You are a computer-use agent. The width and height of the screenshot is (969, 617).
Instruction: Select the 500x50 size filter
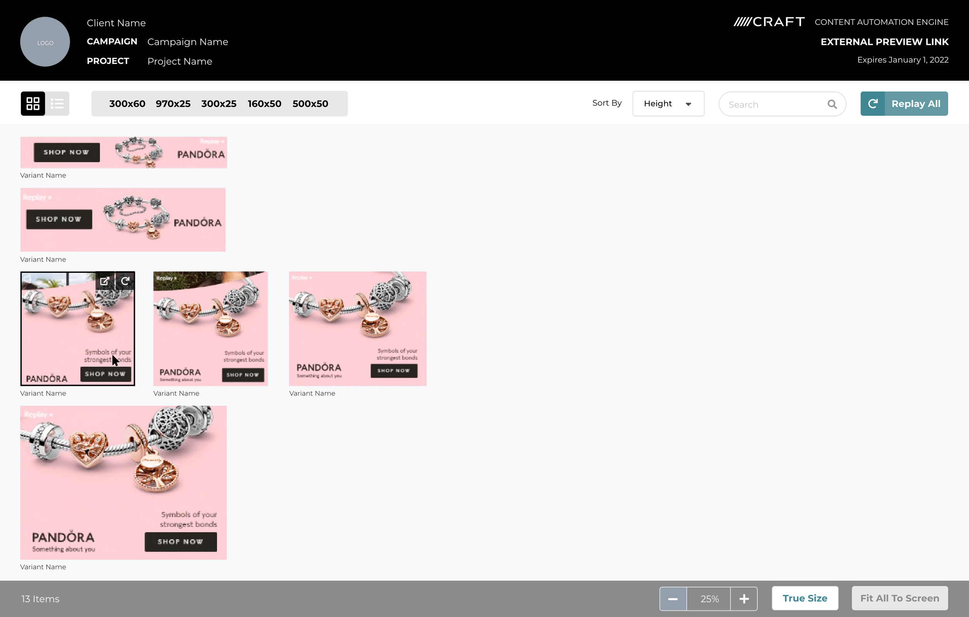pyautogui.click(x=310, y=103)
